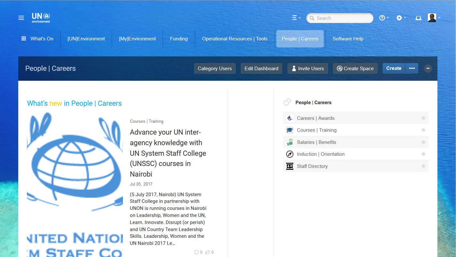Collapse the dashboard header with minus icon
Screen dimensions: 456x257
click(x=428, y=69)
